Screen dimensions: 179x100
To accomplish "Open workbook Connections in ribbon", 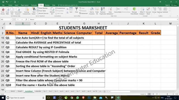I will point(60,8).
